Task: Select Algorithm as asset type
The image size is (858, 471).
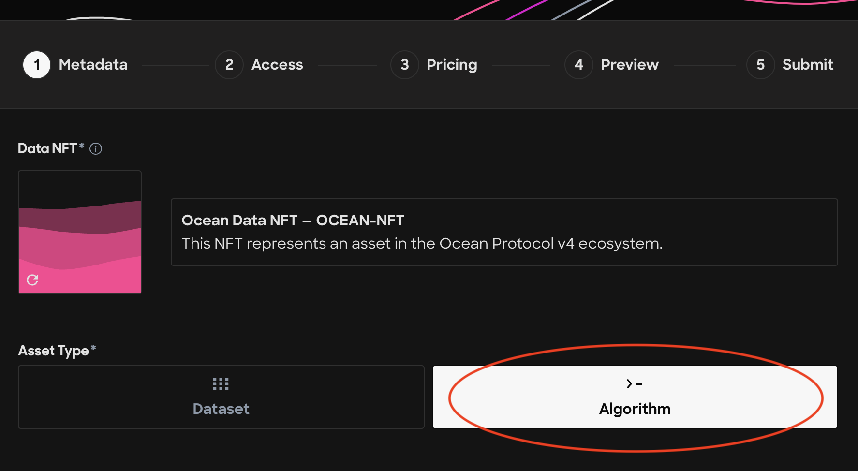Action: tap(635, 397)
